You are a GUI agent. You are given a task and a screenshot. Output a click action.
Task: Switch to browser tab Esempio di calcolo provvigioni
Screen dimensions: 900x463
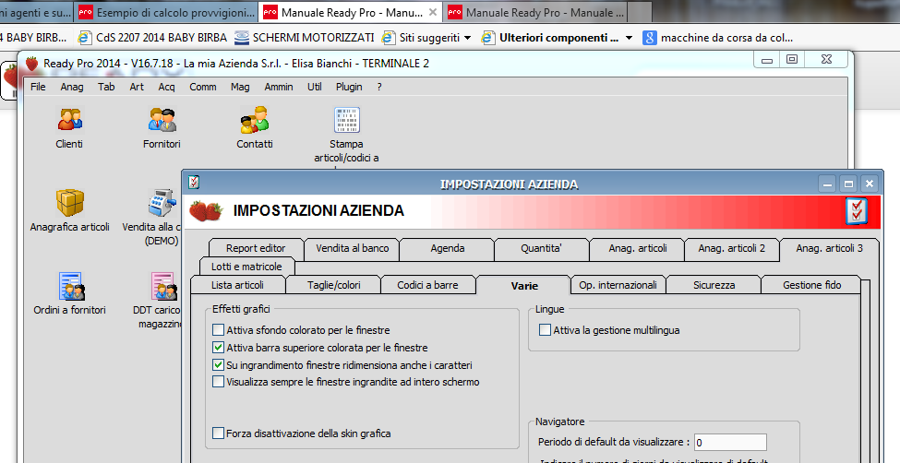click(166, 12)
